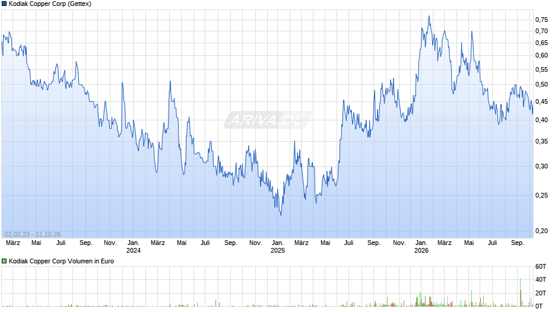Screen dimensions: 558x312
Task: Click the 0,70 price axis label
Action: 541,31
